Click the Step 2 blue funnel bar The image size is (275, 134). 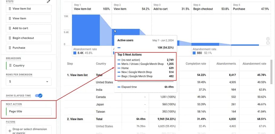[x=126, y=32]
